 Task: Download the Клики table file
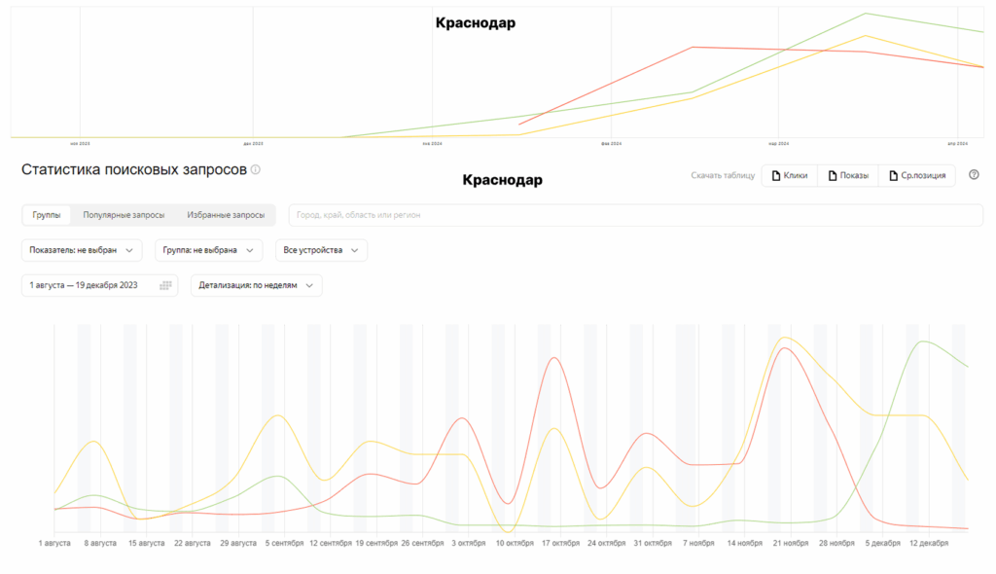tap(790, 175)
